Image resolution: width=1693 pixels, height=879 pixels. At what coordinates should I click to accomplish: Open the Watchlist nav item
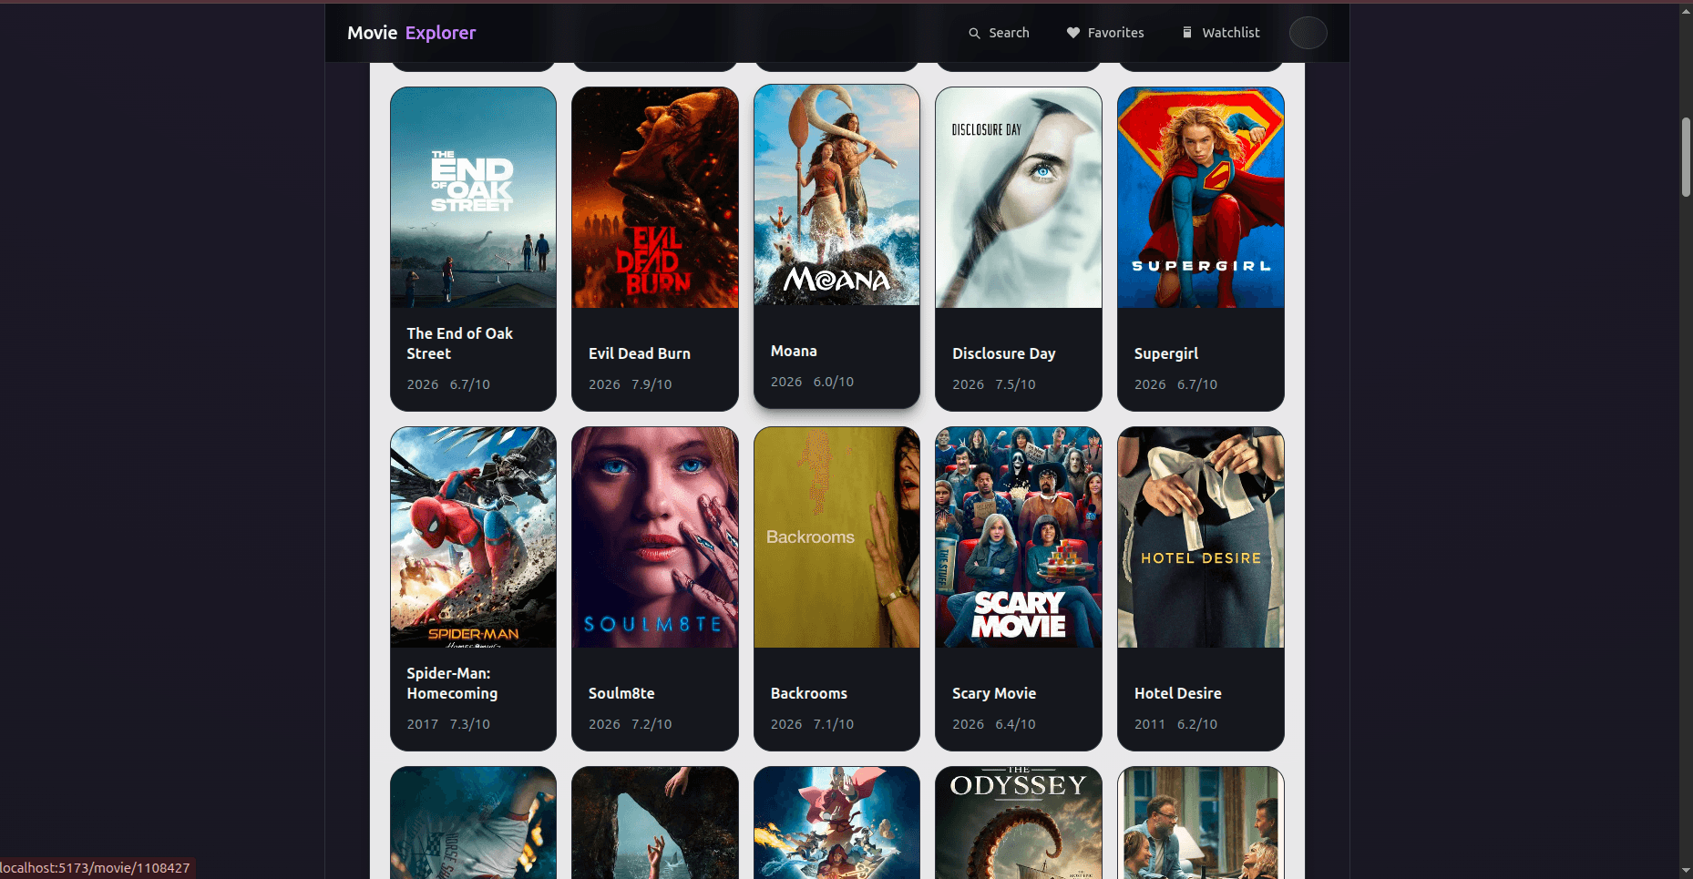click(x=1221, y=33)
